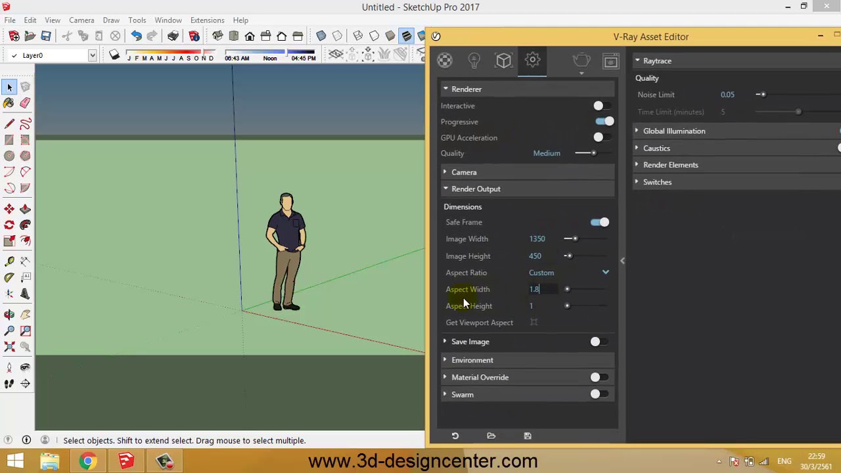Toggle the Safe Frame switch
The width and height of the screenshot is (841, 473).
click(600, 222)
